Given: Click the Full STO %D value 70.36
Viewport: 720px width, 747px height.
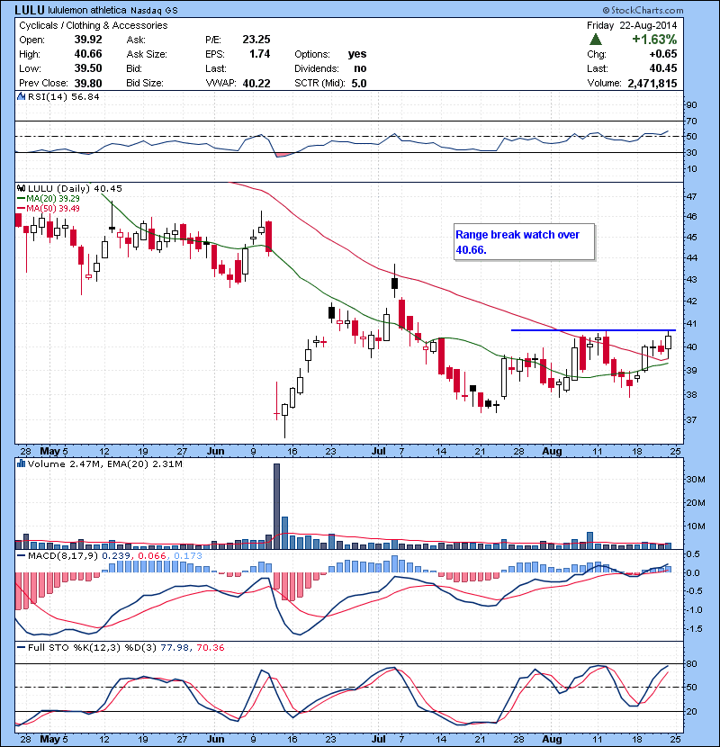Looking at the screenshot, I should [211, 648].
